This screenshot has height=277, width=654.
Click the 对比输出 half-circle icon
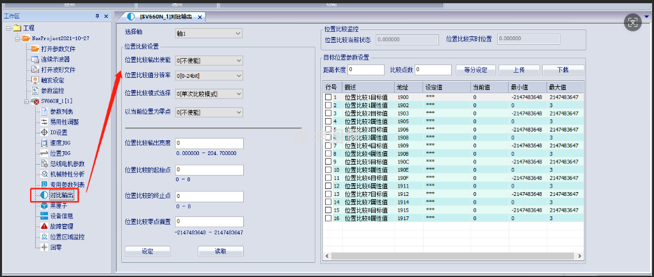coord(44,195)
